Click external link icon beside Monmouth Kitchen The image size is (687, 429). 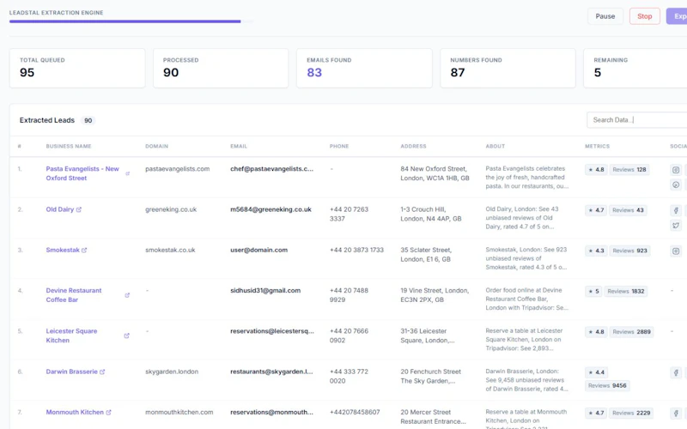[109, 413]
